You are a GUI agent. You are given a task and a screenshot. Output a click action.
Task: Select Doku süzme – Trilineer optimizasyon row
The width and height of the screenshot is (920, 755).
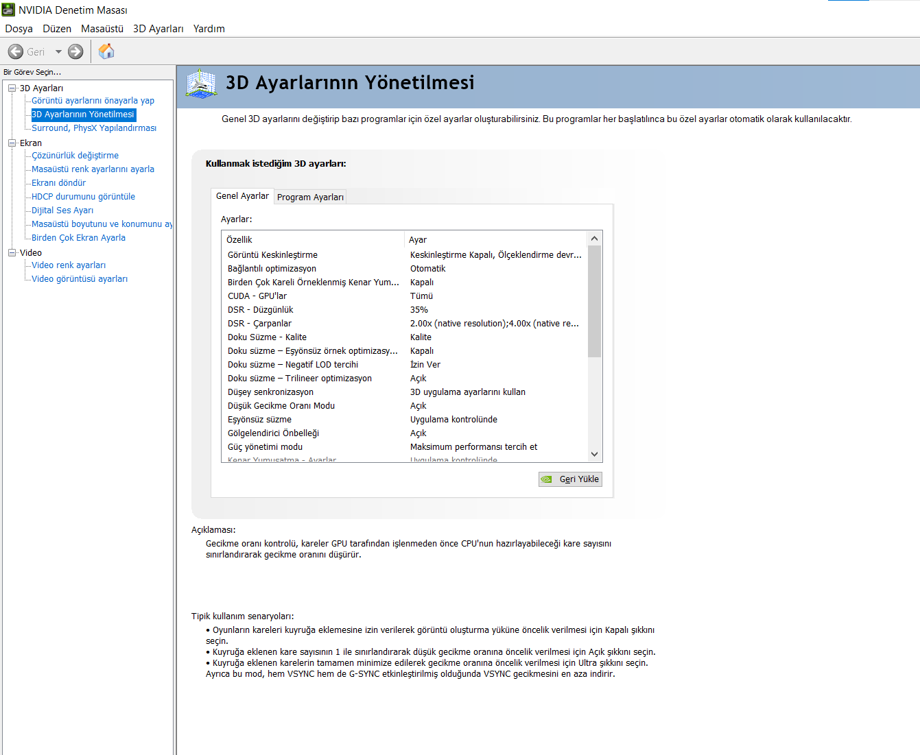click(x=405, y=379)
